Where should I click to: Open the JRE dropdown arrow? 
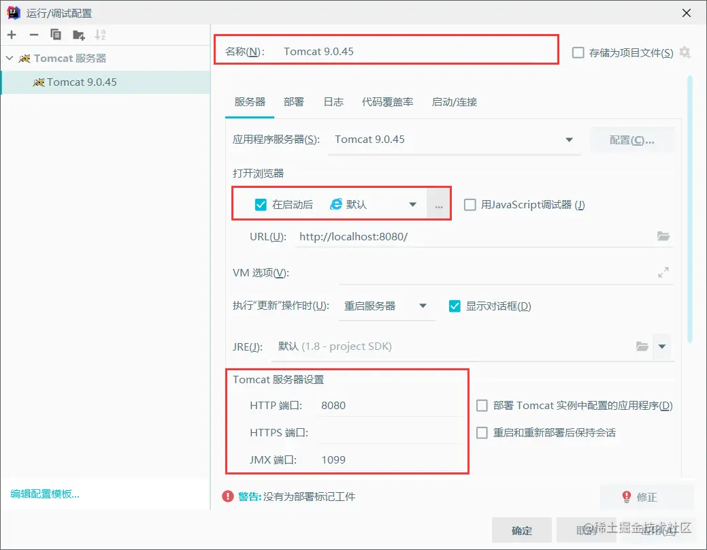tap(662, 346)
